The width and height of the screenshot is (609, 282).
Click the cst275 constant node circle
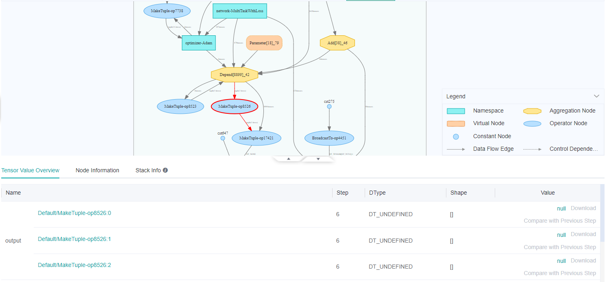(329, 106)
